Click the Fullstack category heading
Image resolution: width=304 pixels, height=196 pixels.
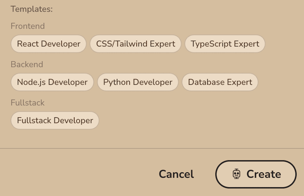pos(27,103)
